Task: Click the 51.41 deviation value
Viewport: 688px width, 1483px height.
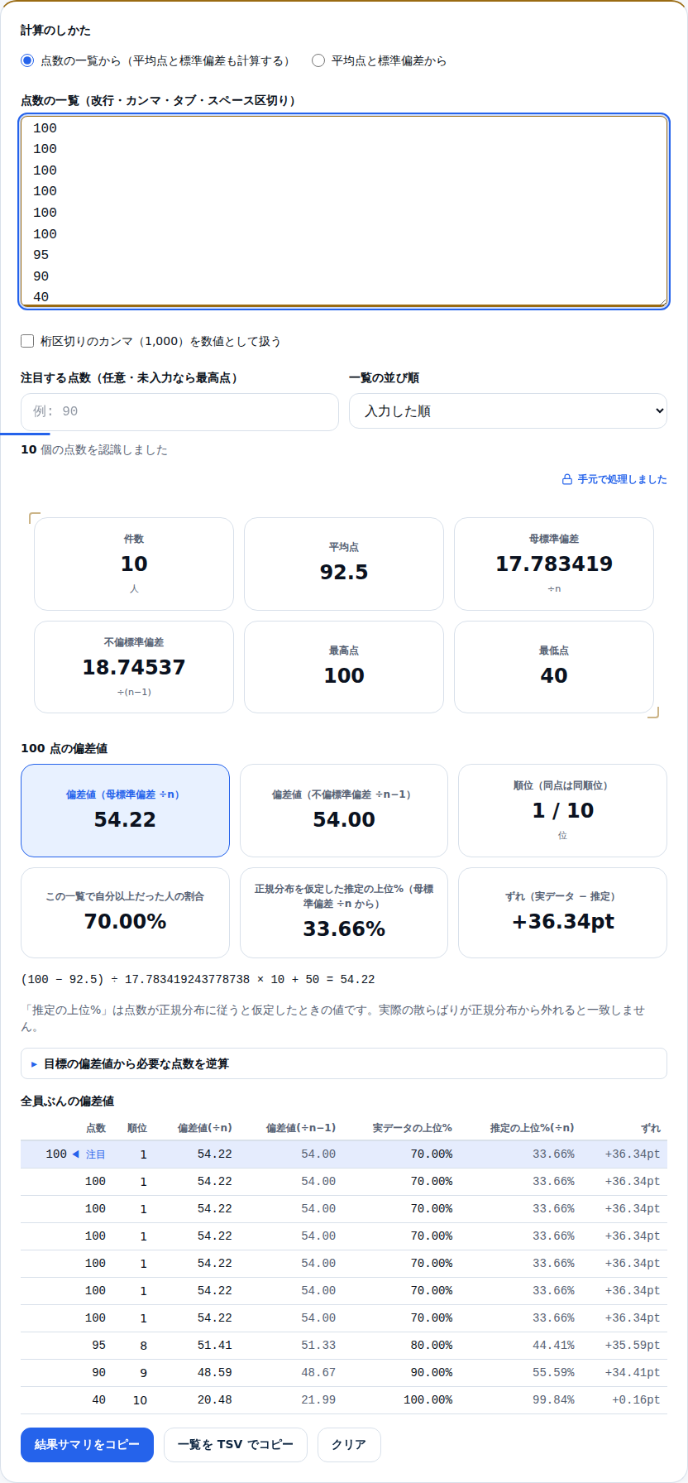Action: tap(214, 1345)
